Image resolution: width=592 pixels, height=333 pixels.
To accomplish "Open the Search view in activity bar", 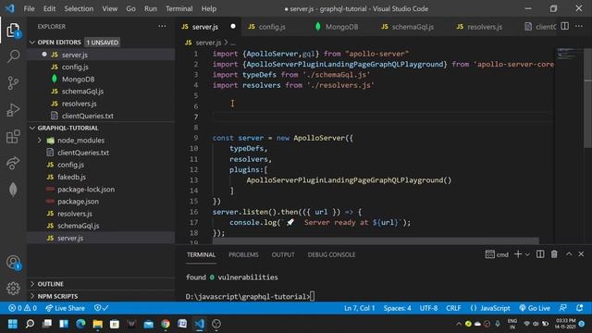I will coord(13,56).
